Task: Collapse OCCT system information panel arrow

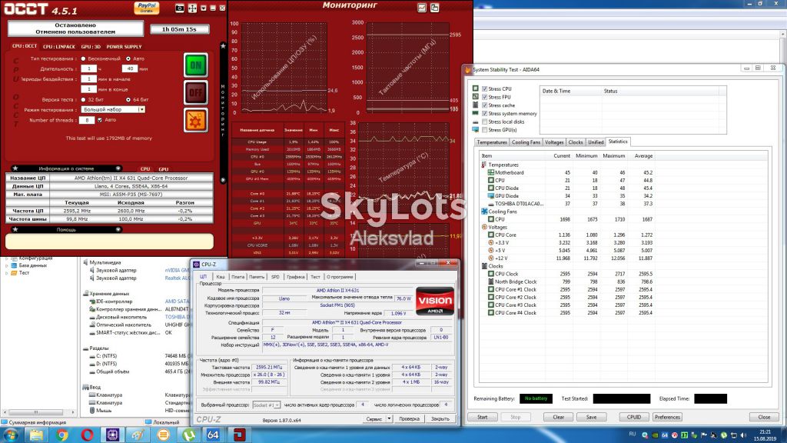Action: tap(118, 168)
